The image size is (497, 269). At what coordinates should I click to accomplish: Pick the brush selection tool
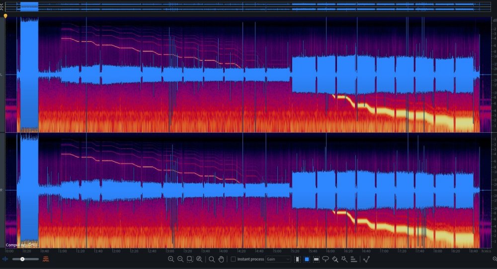(335, 259)
